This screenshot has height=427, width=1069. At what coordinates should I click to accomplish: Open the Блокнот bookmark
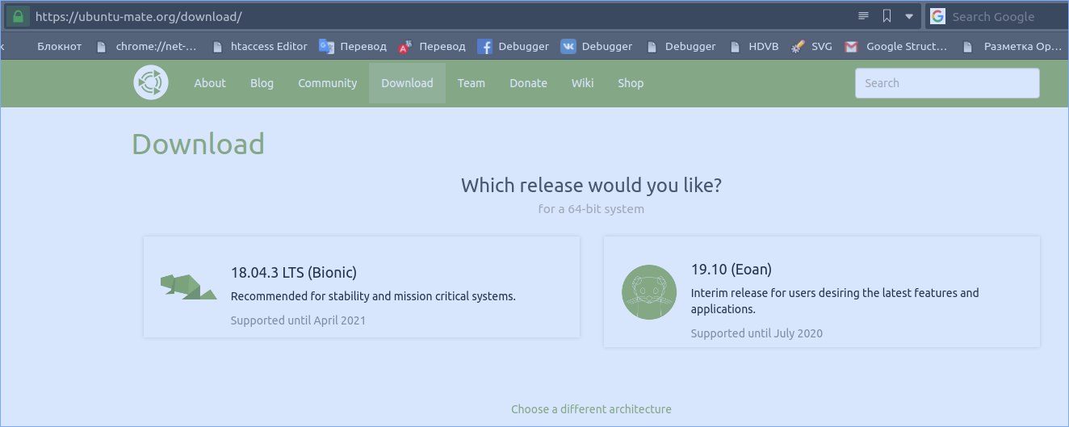point(60,47)
